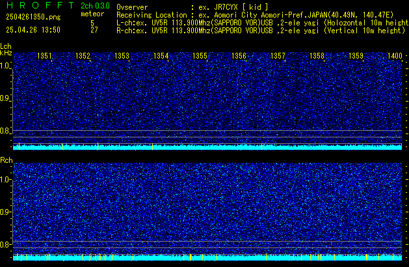Click the Rch 1.0 frequency label

coord(5,180)
